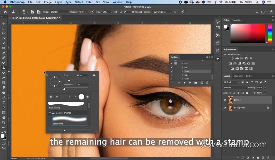Choose the Soft Round brush preset
This screenshot has height=160, width=275.
[x=70, y=120]
